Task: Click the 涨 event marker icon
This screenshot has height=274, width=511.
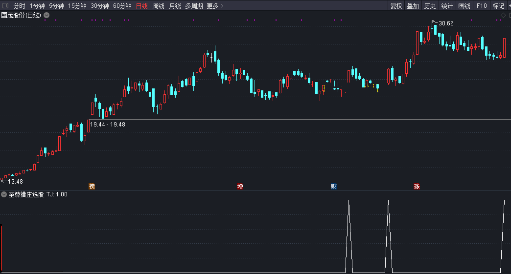Action: coord(417,186)
